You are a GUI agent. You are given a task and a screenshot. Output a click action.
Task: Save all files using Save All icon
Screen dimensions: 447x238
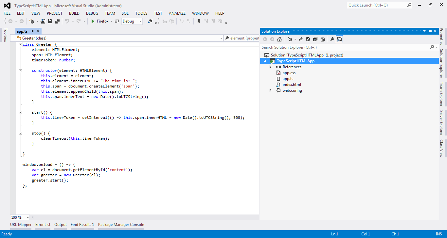tap(56, 21)
